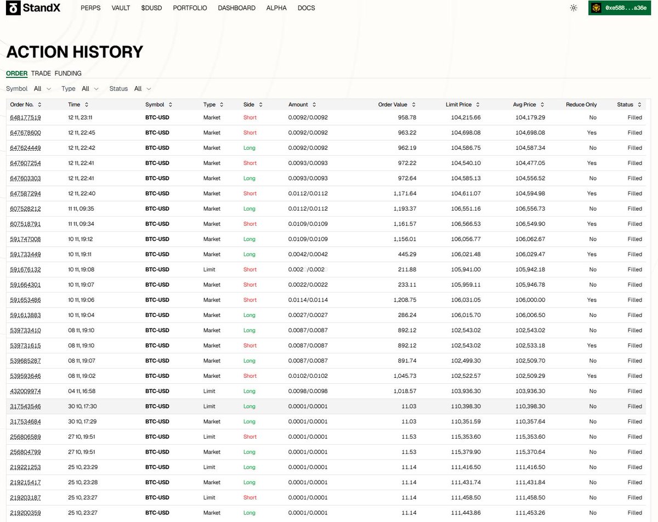Open order number 647607254

pyautogui.click(x=26, y=163)
